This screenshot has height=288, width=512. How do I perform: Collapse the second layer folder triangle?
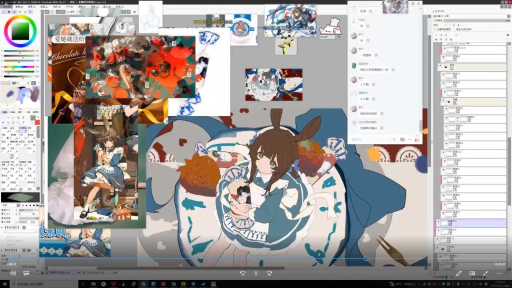click(x=448, y=102)
